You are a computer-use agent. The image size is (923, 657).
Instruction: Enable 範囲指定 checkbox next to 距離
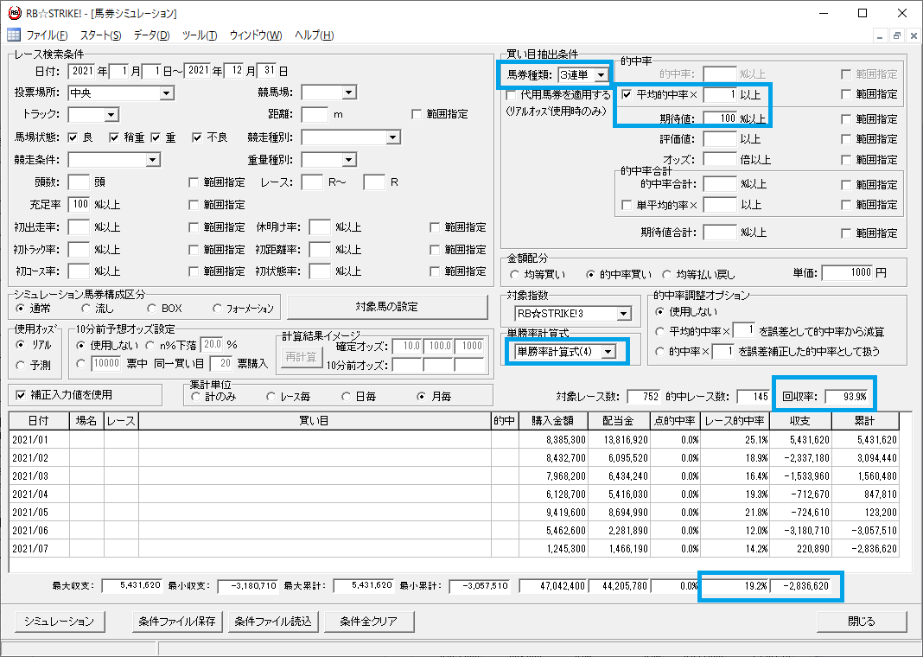click(417, 114)
